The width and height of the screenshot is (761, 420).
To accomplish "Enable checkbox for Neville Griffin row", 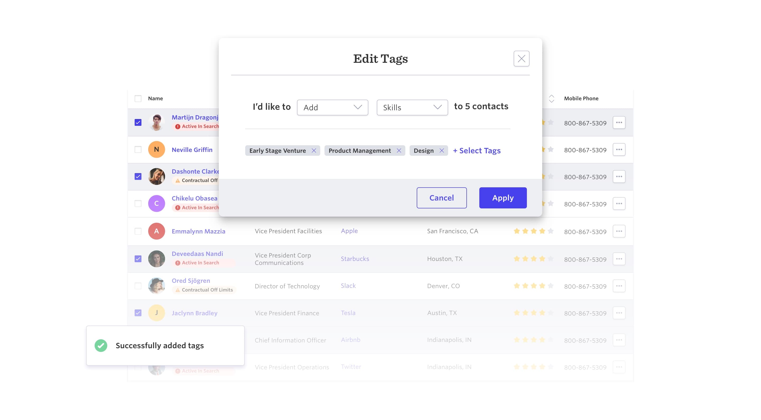I will (138, 150).
